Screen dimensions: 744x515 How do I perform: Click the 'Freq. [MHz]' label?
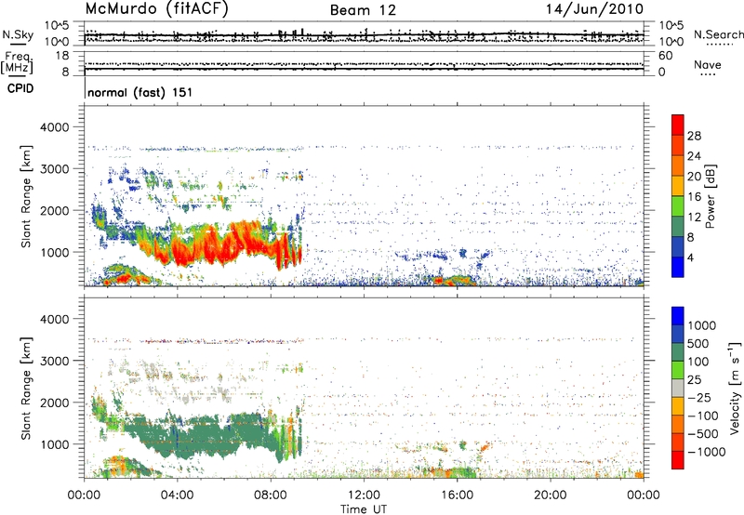[x=17, y=63]
